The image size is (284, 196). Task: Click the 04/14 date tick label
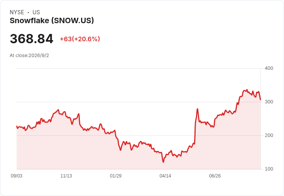[165, 176]
